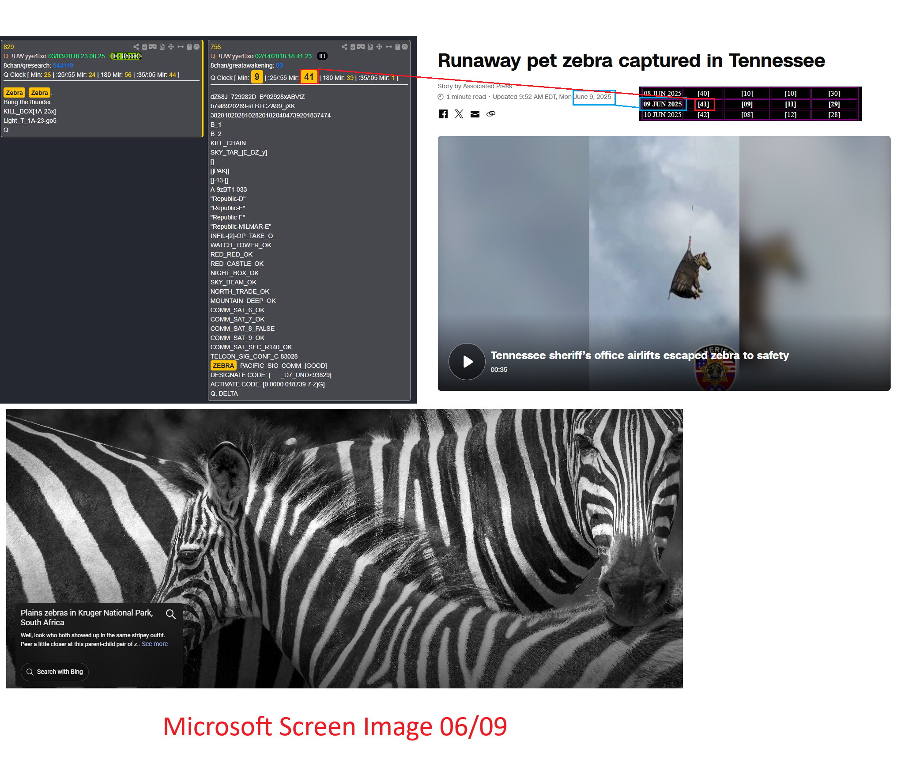
Task: Click the share icon on post 756
Action: (x=344, y=47)
